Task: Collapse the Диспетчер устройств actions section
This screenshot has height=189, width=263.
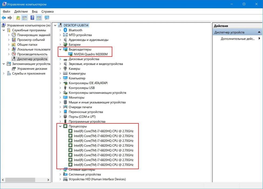Action: (x=259, y=32)
